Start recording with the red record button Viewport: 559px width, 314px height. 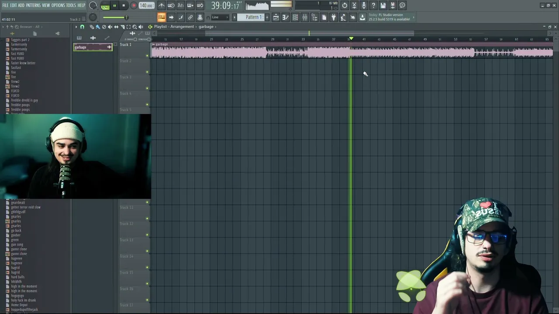[x=134, y=6]
